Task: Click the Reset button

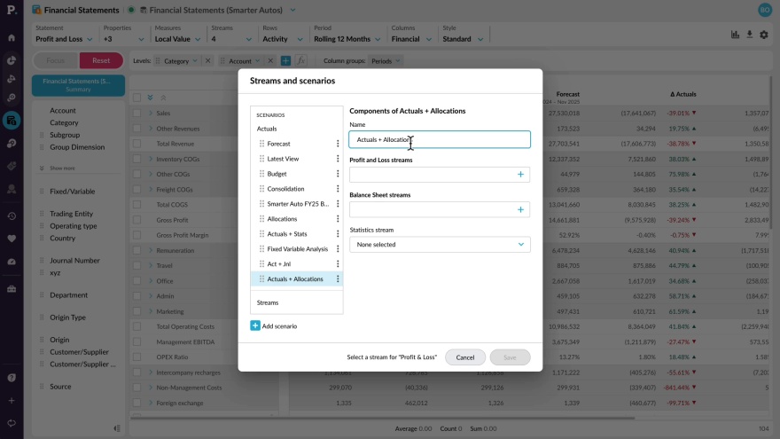Action: [101, 60]
